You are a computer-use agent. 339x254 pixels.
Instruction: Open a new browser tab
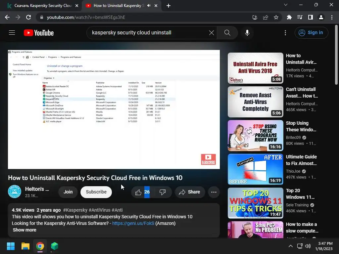coord(169,6)
